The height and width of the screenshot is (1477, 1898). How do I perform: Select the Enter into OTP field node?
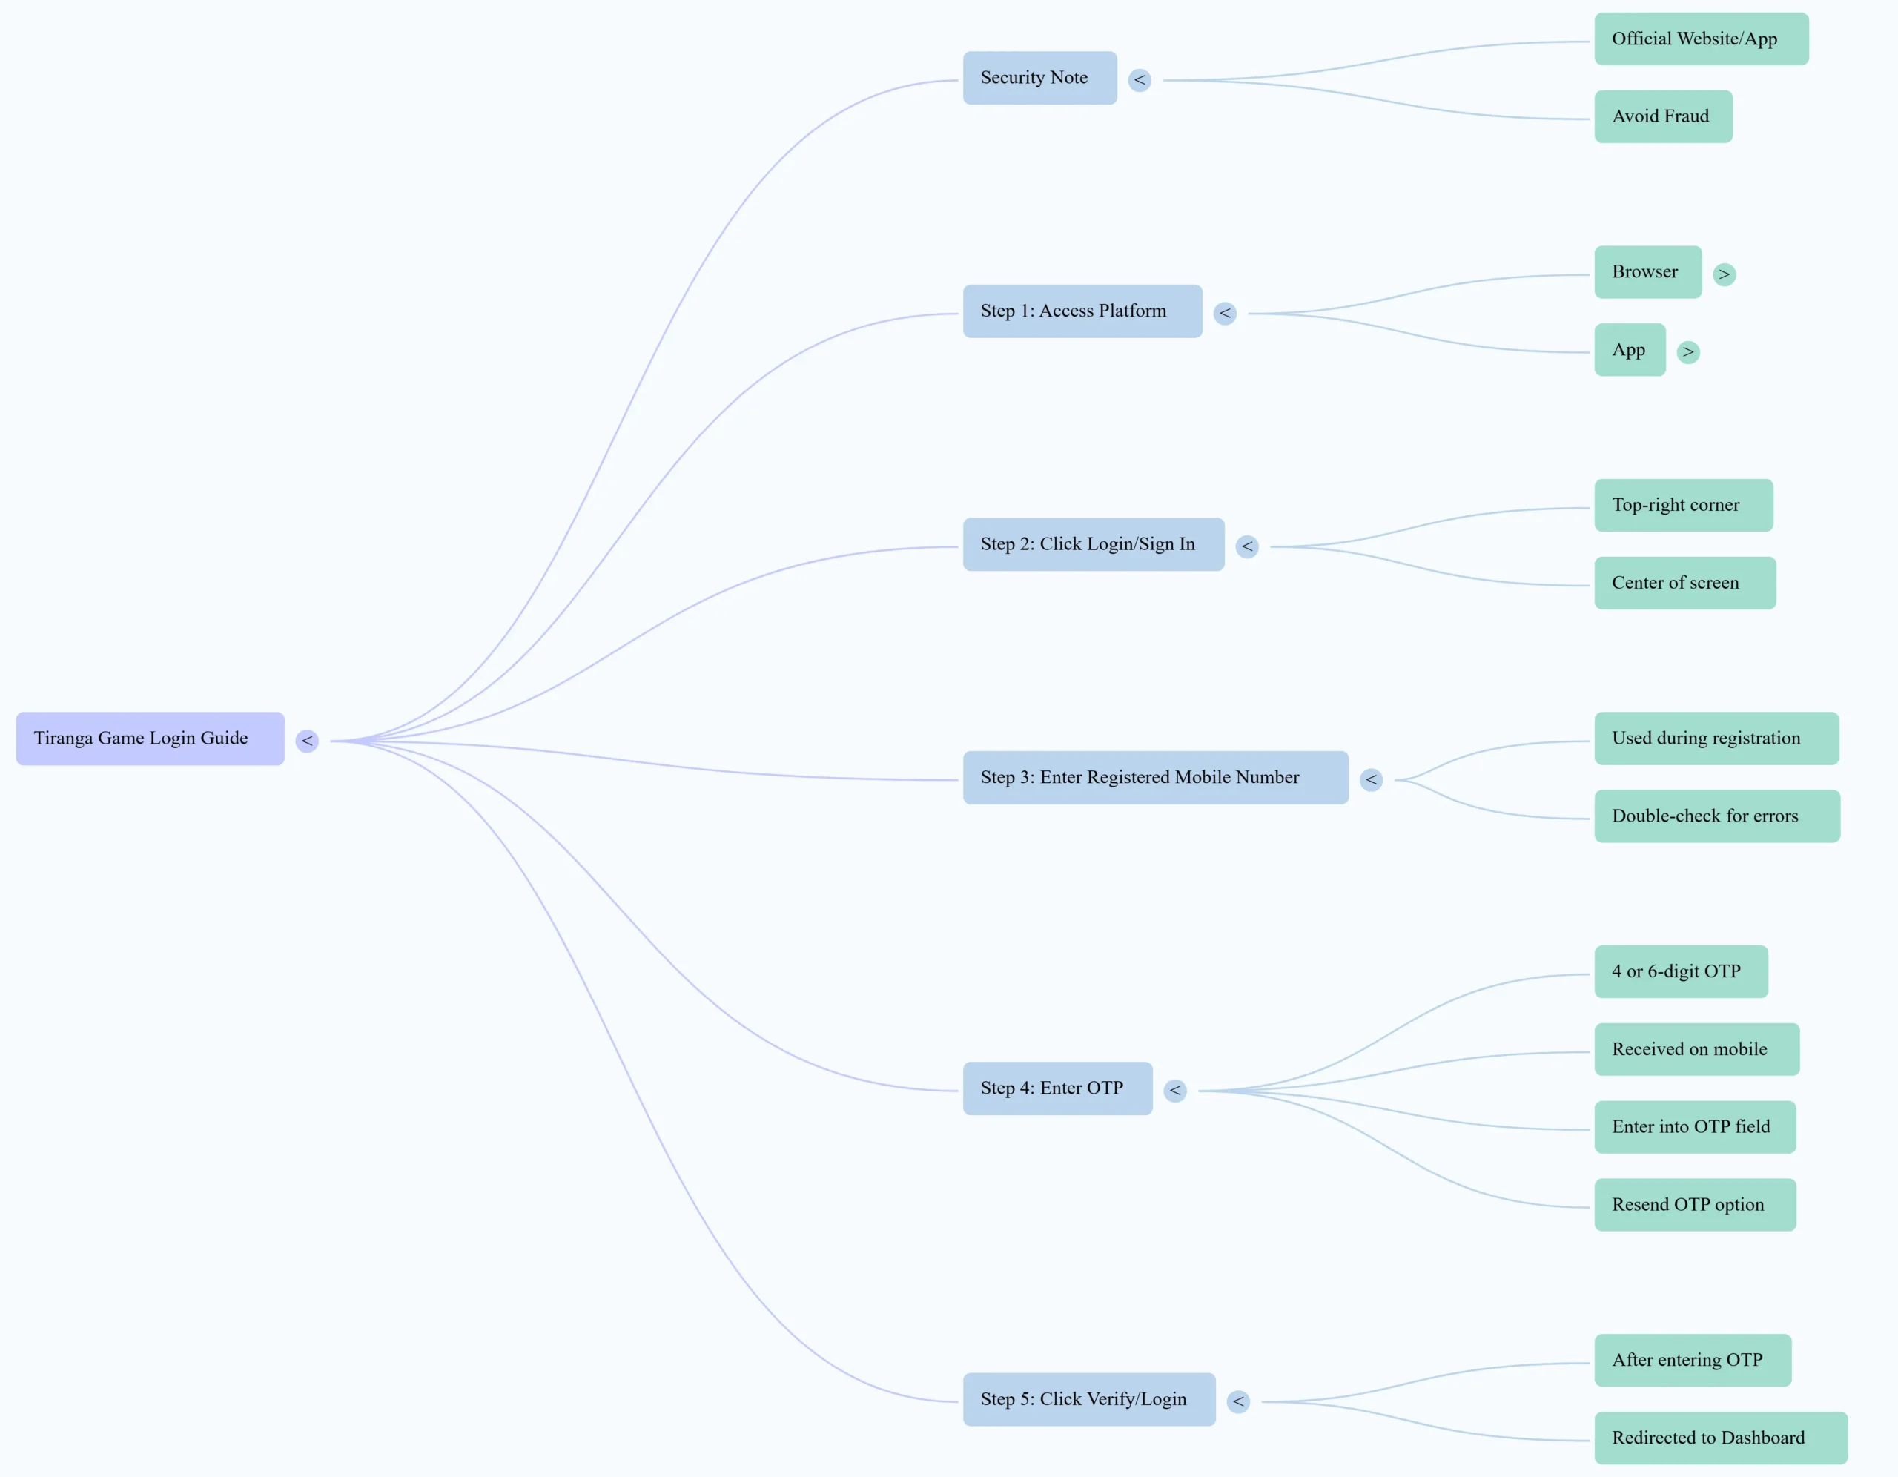point(1695,1128)
